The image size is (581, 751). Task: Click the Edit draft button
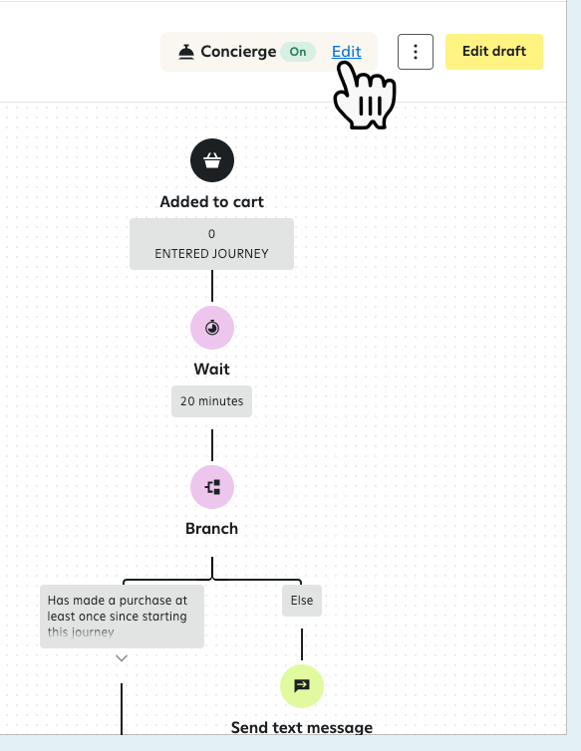pos(493,52)
